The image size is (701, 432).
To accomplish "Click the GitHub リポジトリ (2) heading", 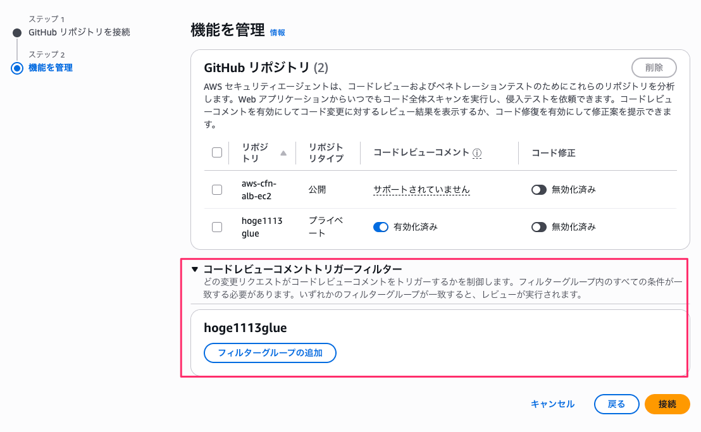I will (266, 68).
